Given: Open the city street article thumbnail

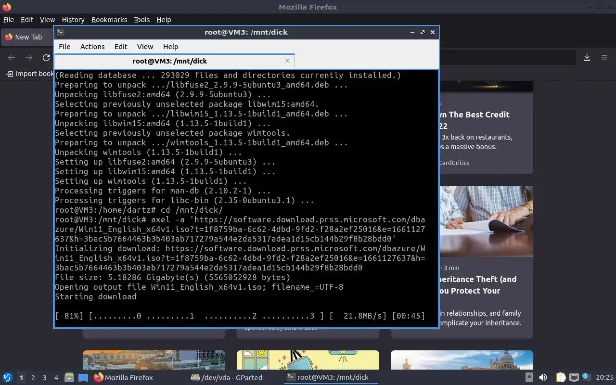Looking at the screenshot, I should [x=154, y=360].
